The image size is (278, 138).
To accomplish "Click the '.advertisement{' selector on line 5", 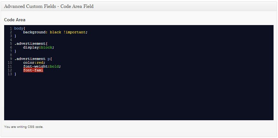I will (x=31, y=43).
